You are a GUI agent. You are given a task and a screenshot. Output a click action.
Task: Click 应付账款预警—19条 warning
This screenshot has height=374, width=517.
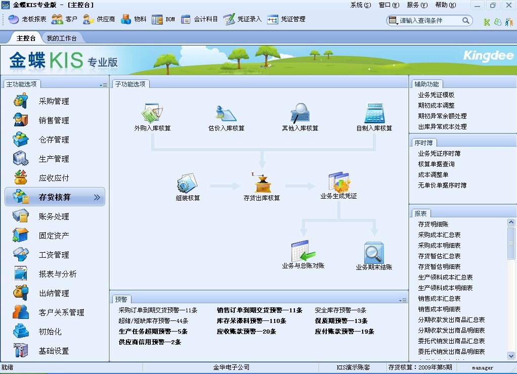coord(344,331)
